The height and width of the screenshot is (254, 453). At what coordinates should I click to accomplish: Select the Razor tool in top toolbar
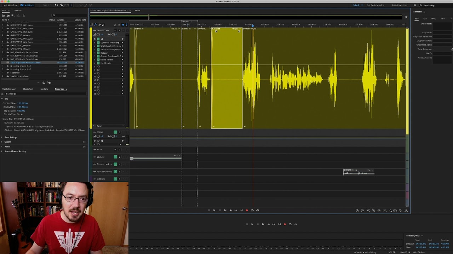62,5
